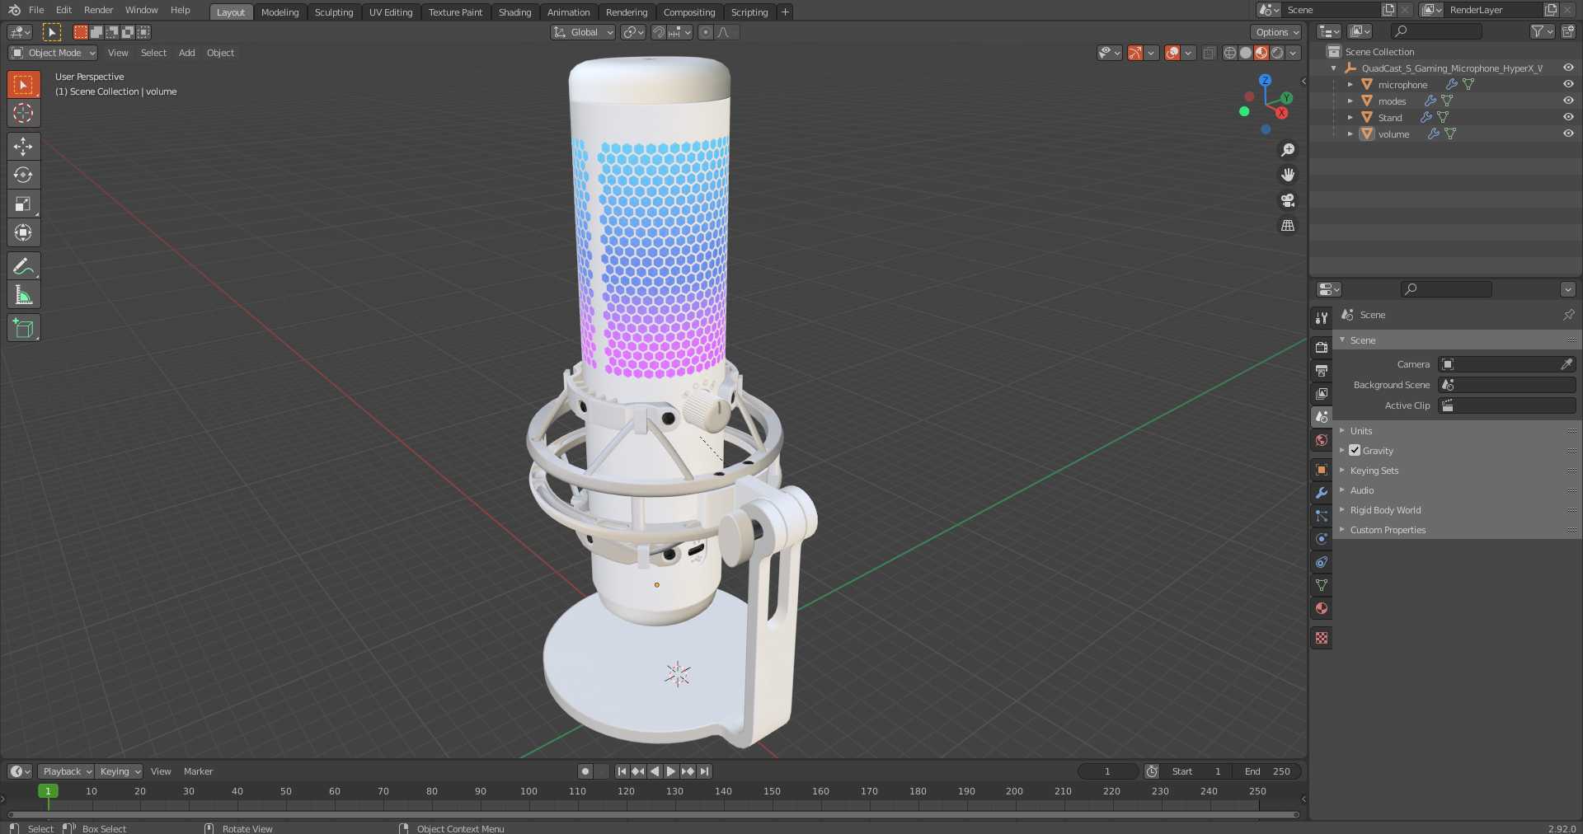The height and width of the screenshot is (834, 1583).
Task: Open the Playback dropdown
Action: click(66, 771)
